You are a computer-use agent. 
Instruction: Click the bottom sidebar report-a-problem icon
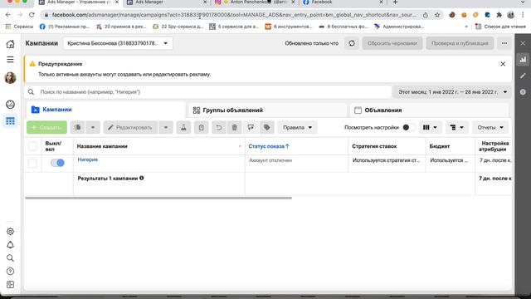tap(11, 284)
